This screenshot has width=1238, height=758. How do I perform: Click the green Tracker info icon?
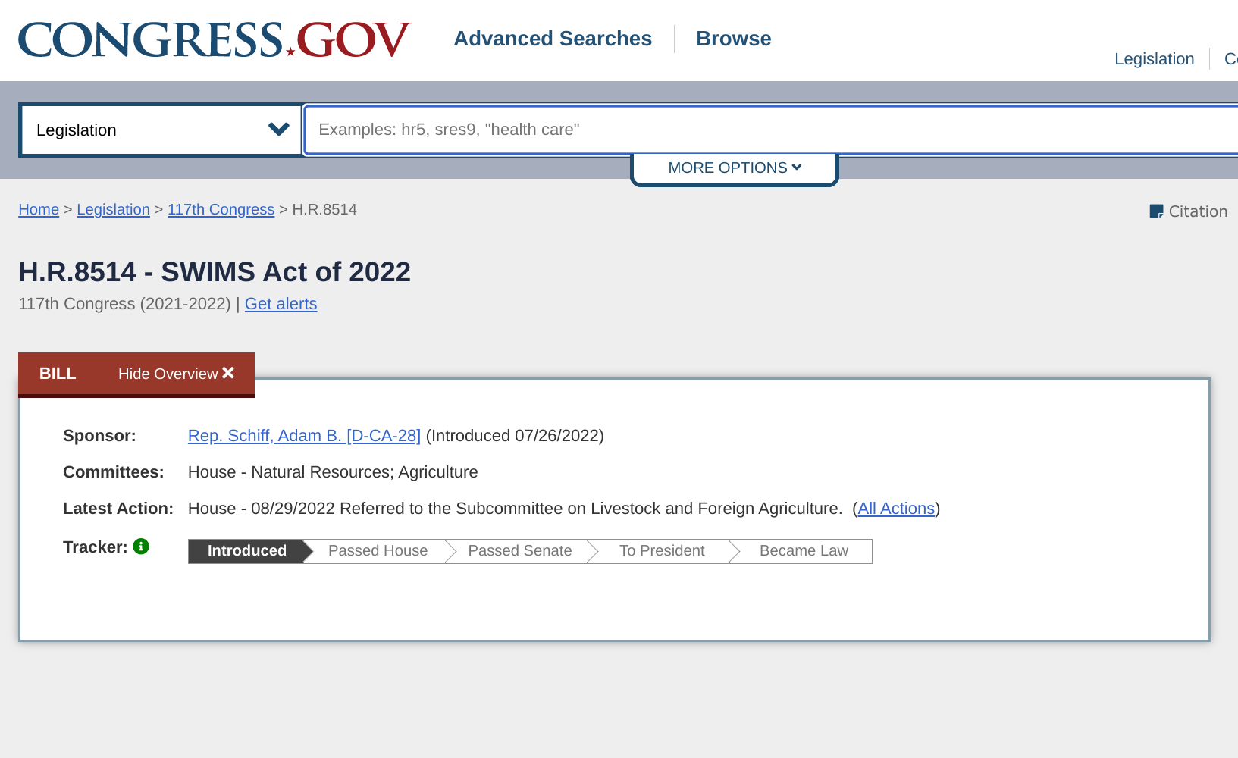(141, 547)
